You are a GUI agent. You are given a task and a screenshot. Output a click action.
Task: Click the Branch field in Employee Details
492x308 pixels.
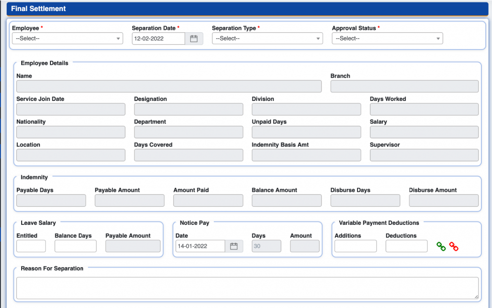[404, 86]
